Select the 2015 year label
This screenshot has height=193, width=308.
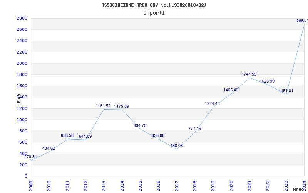[x=140, y=186]
